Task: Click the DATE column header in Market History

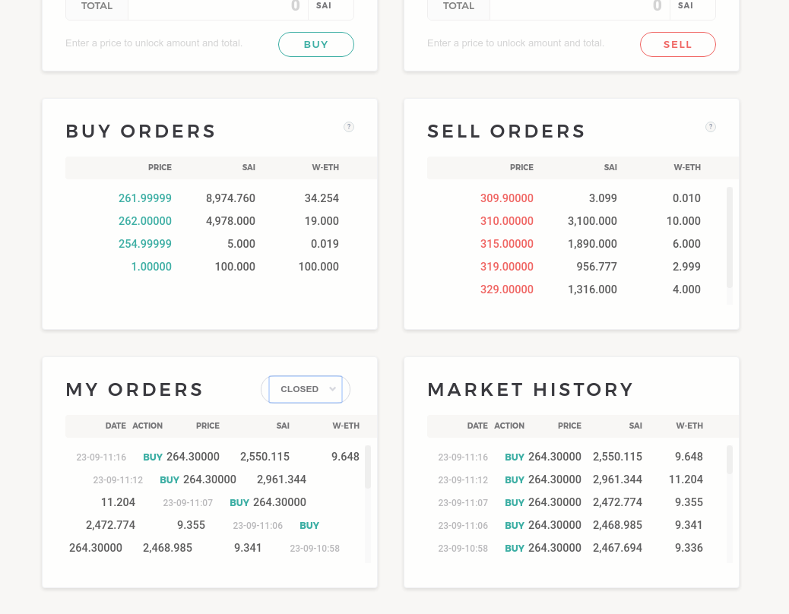Action: tap(477, 426)
